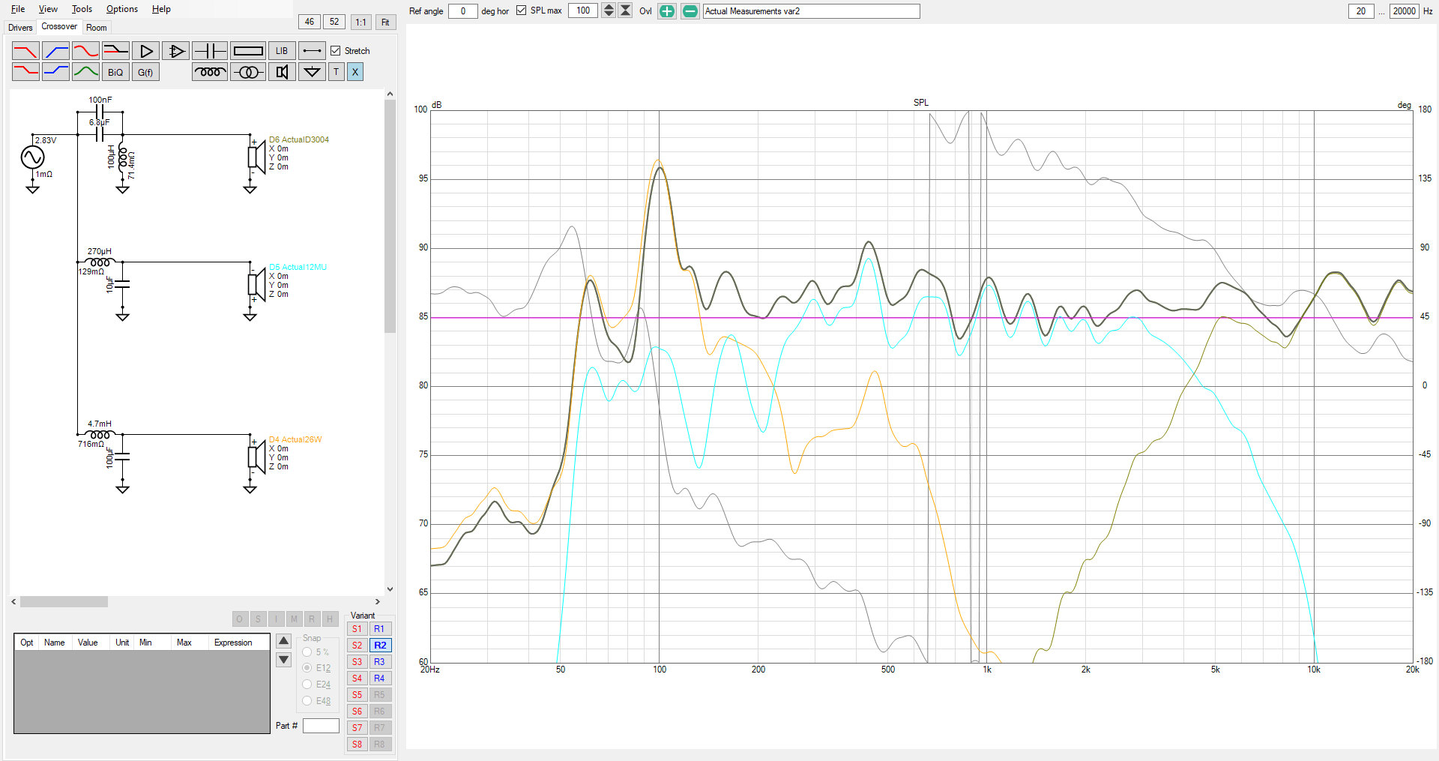The image size is (1439, 761).
Task: Store variant with S1 button
Action: click(x=358, y=629)
